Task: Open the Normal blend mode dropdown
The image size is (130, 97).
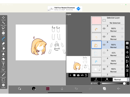Action: [x=120, y=79]
